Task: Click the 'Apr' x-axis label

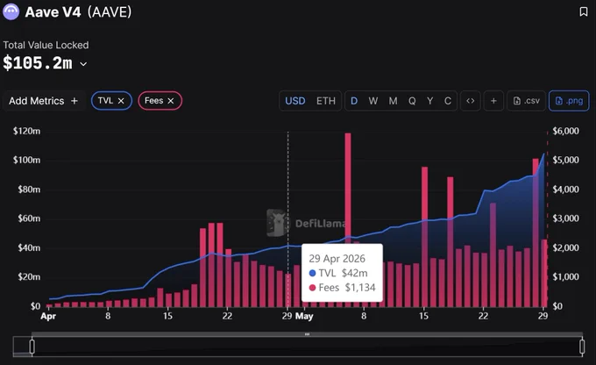Action: pyautogui.click(x=48, y=316)
